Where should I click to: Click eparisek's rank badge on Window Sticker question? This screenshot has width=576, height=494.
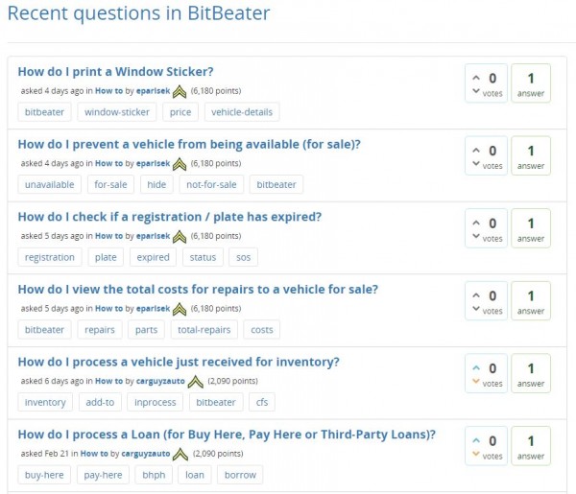point(180,91)
